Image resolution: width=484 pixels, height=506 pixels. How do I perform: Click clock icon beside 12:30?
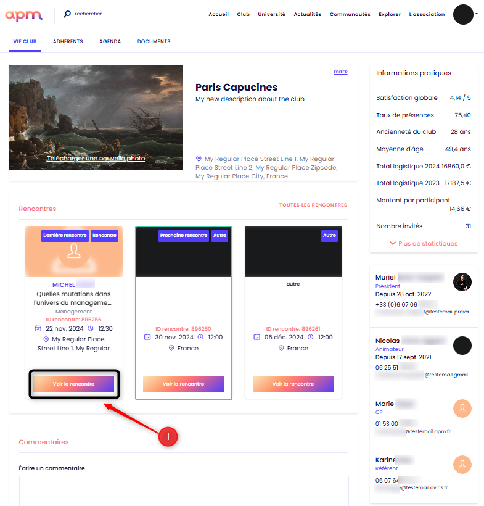point(91,328)
